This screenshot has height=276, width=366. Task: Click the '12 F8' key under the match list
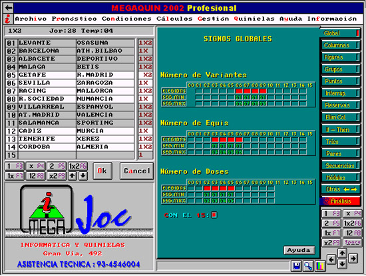click(35, 176)
